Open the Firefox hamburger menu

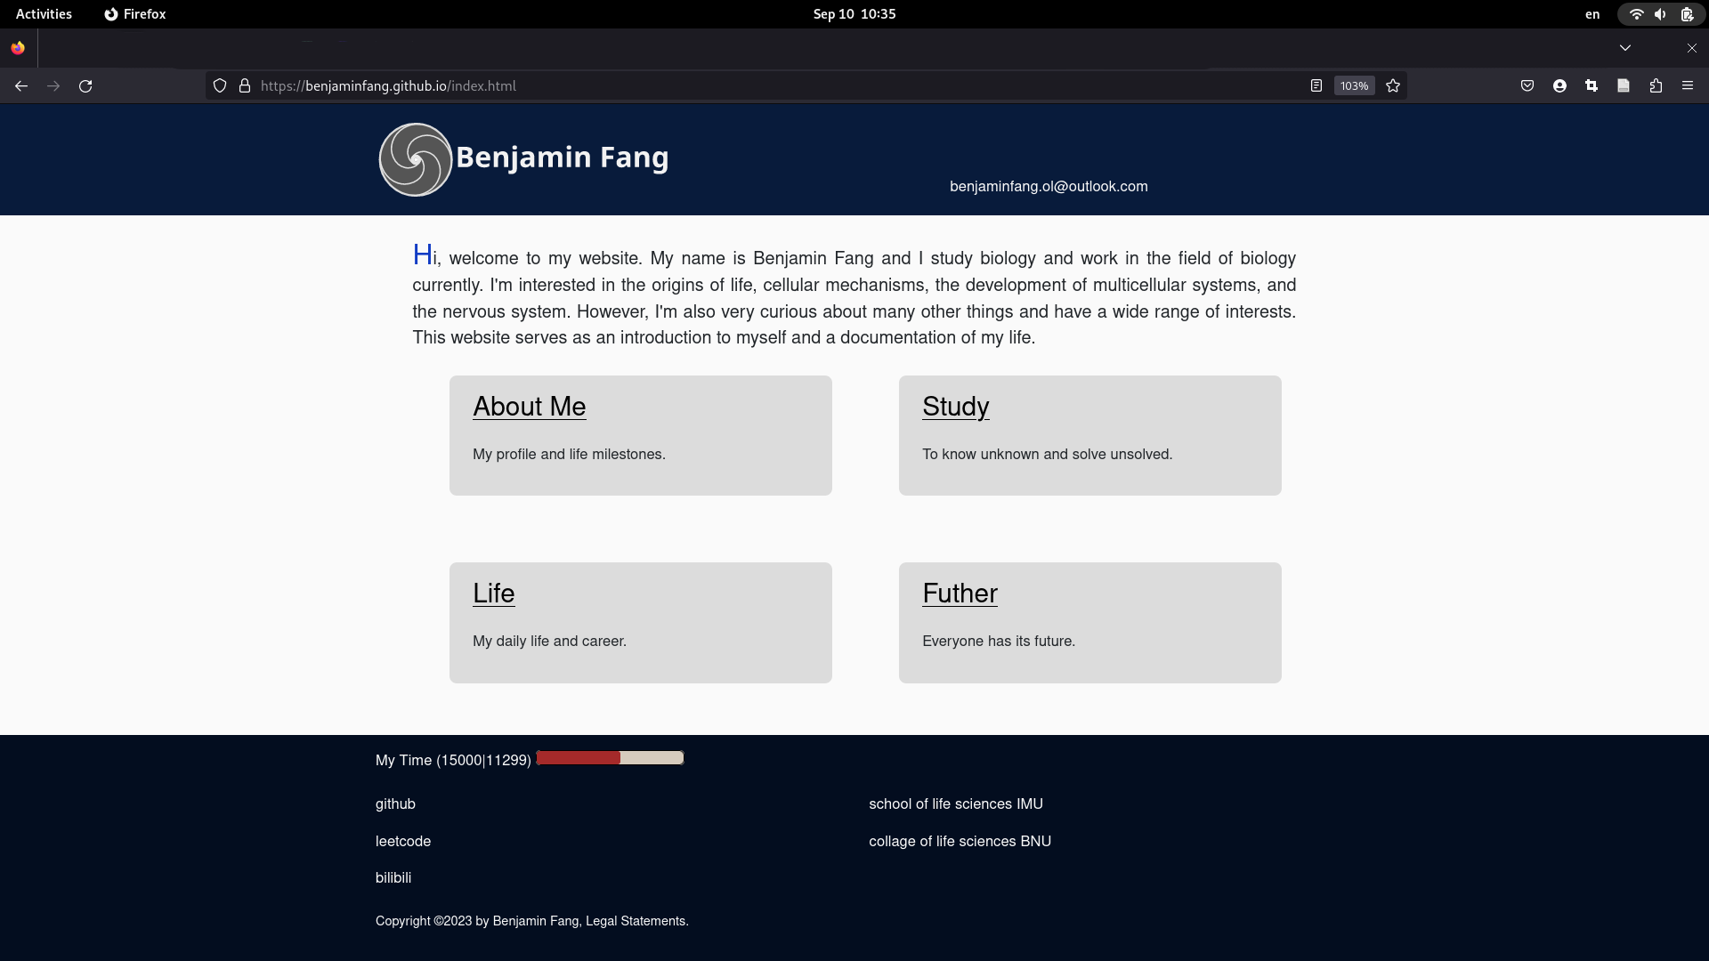(1688, 86)
